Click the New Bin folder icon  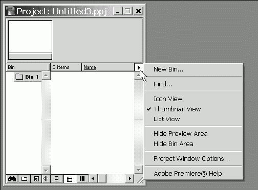tap(24, 179)
